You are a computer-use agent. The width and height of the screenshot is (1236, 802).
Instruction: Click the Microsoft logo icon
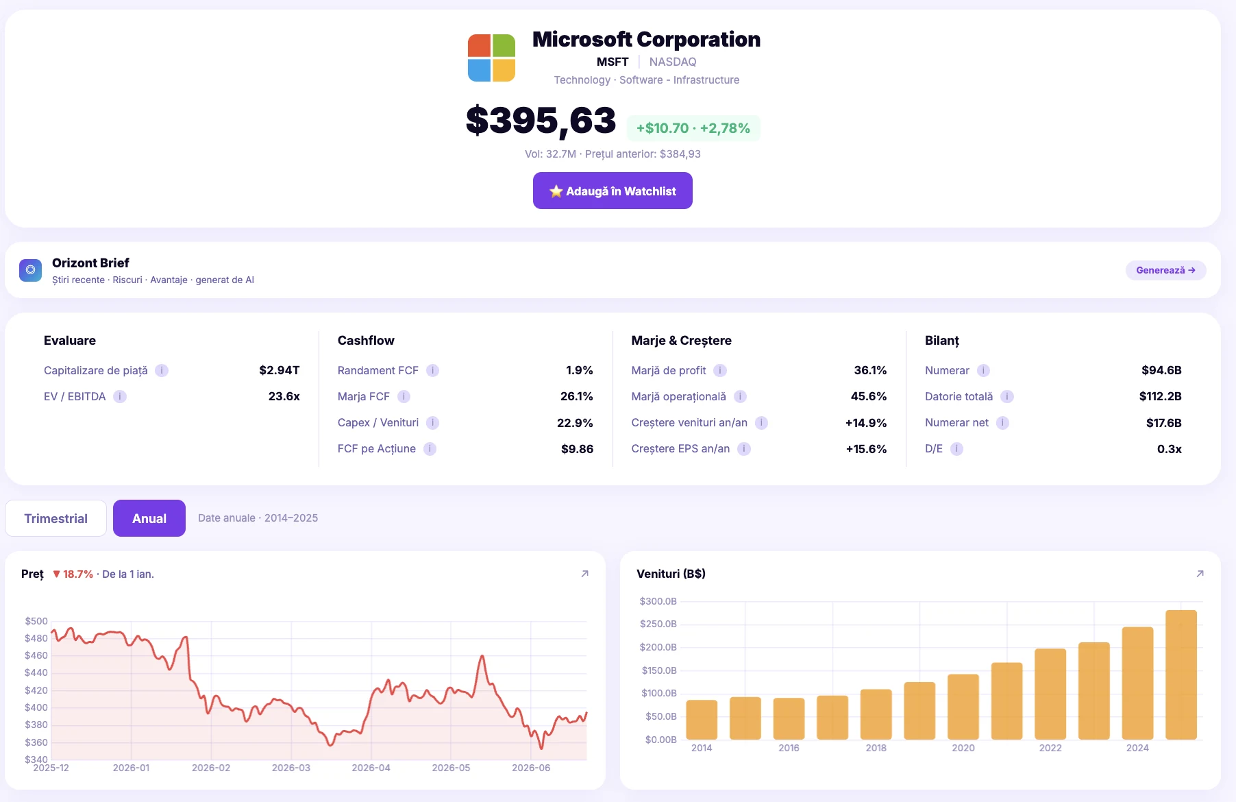(491, 58)
